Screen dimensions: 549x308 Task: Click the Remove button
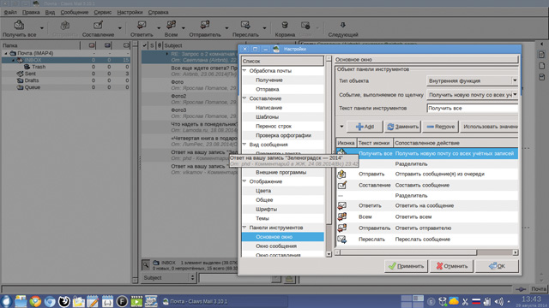[440, 127]
